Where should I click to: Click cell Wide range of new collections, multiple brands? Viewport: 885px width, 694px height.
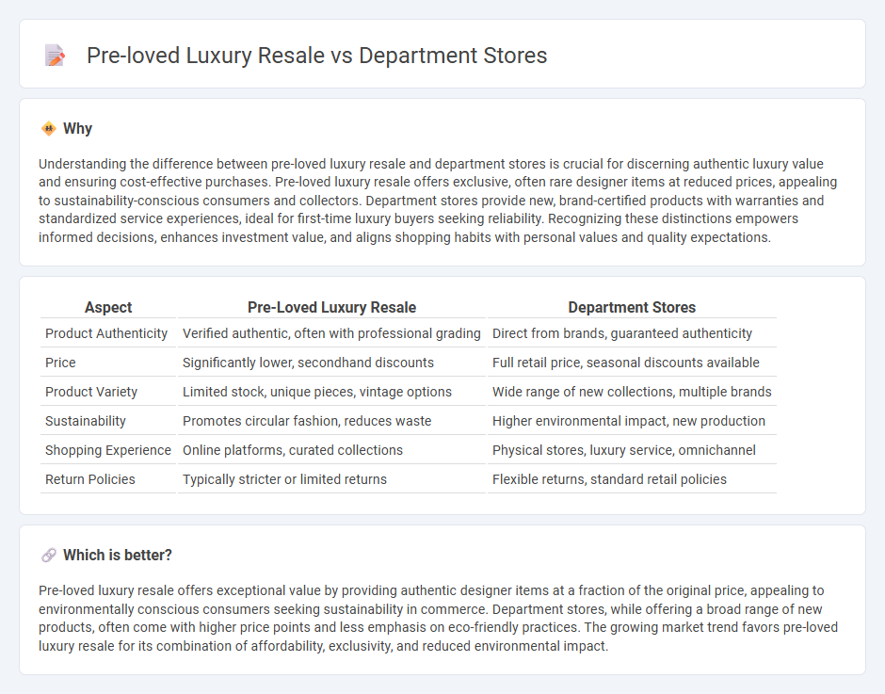click(632, 392)
